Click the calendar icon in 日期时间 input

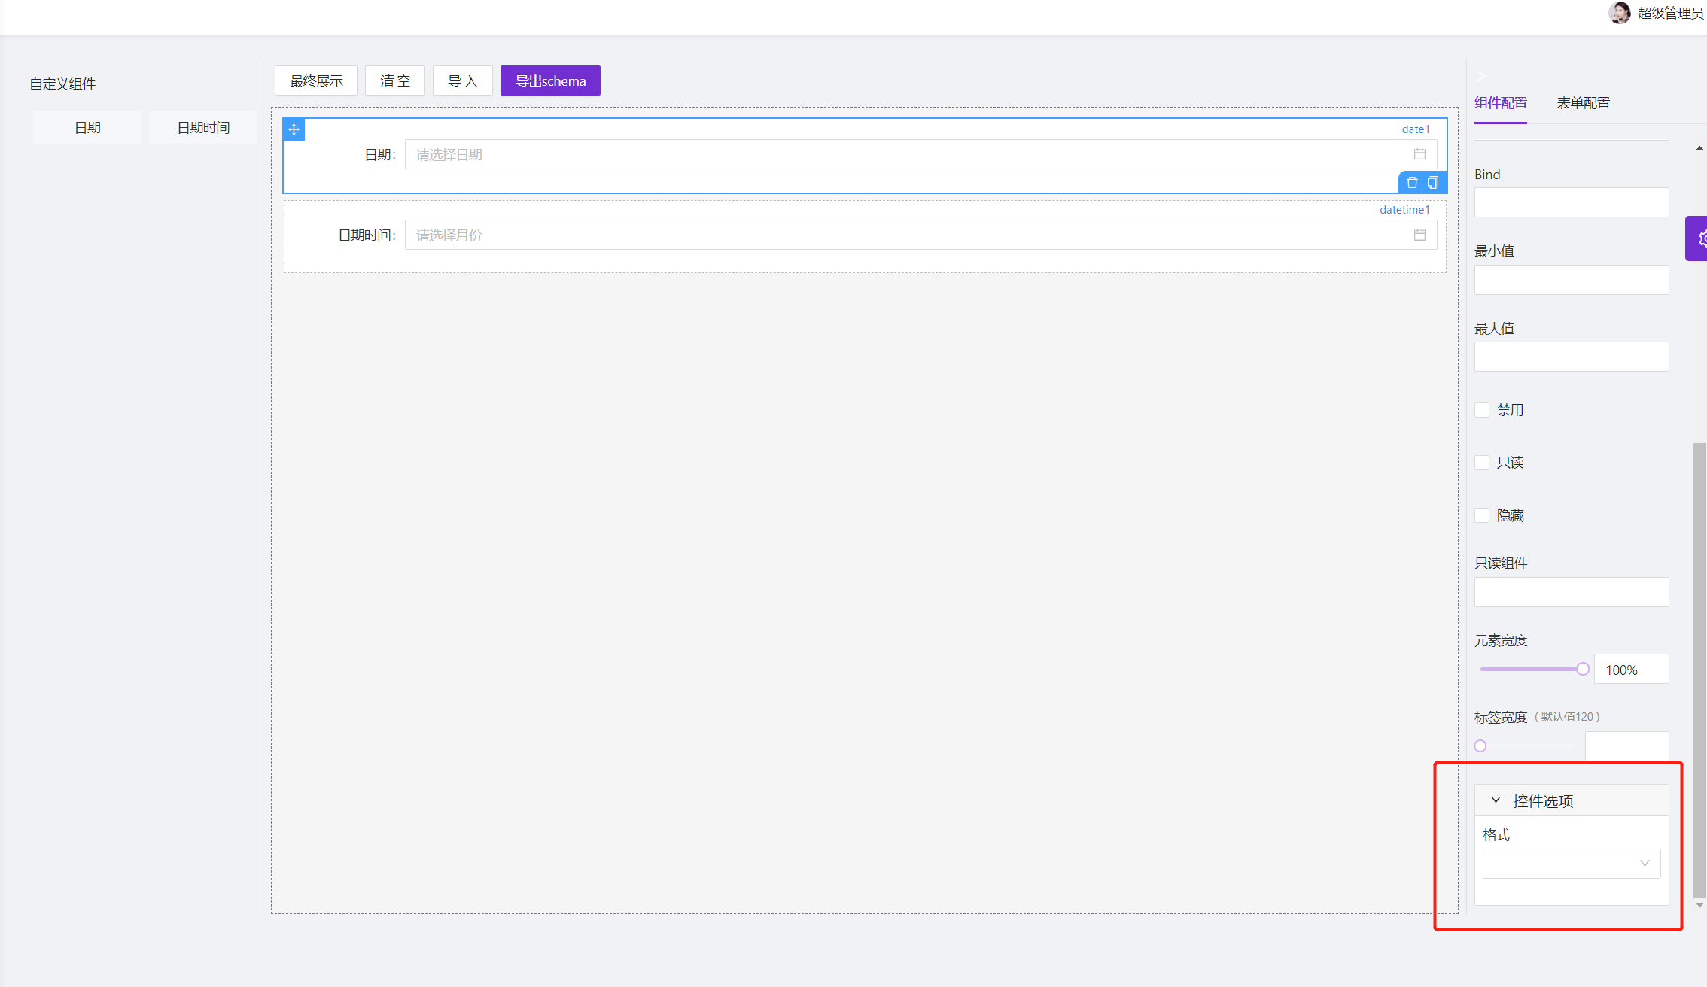1419,235
